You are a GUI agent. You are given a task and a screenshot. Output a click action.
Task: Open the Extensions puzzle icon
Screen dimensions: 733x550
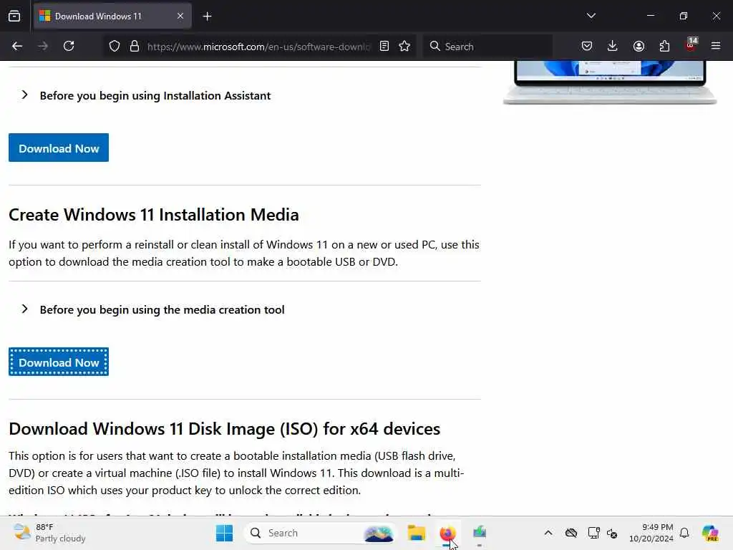point(664,47)
